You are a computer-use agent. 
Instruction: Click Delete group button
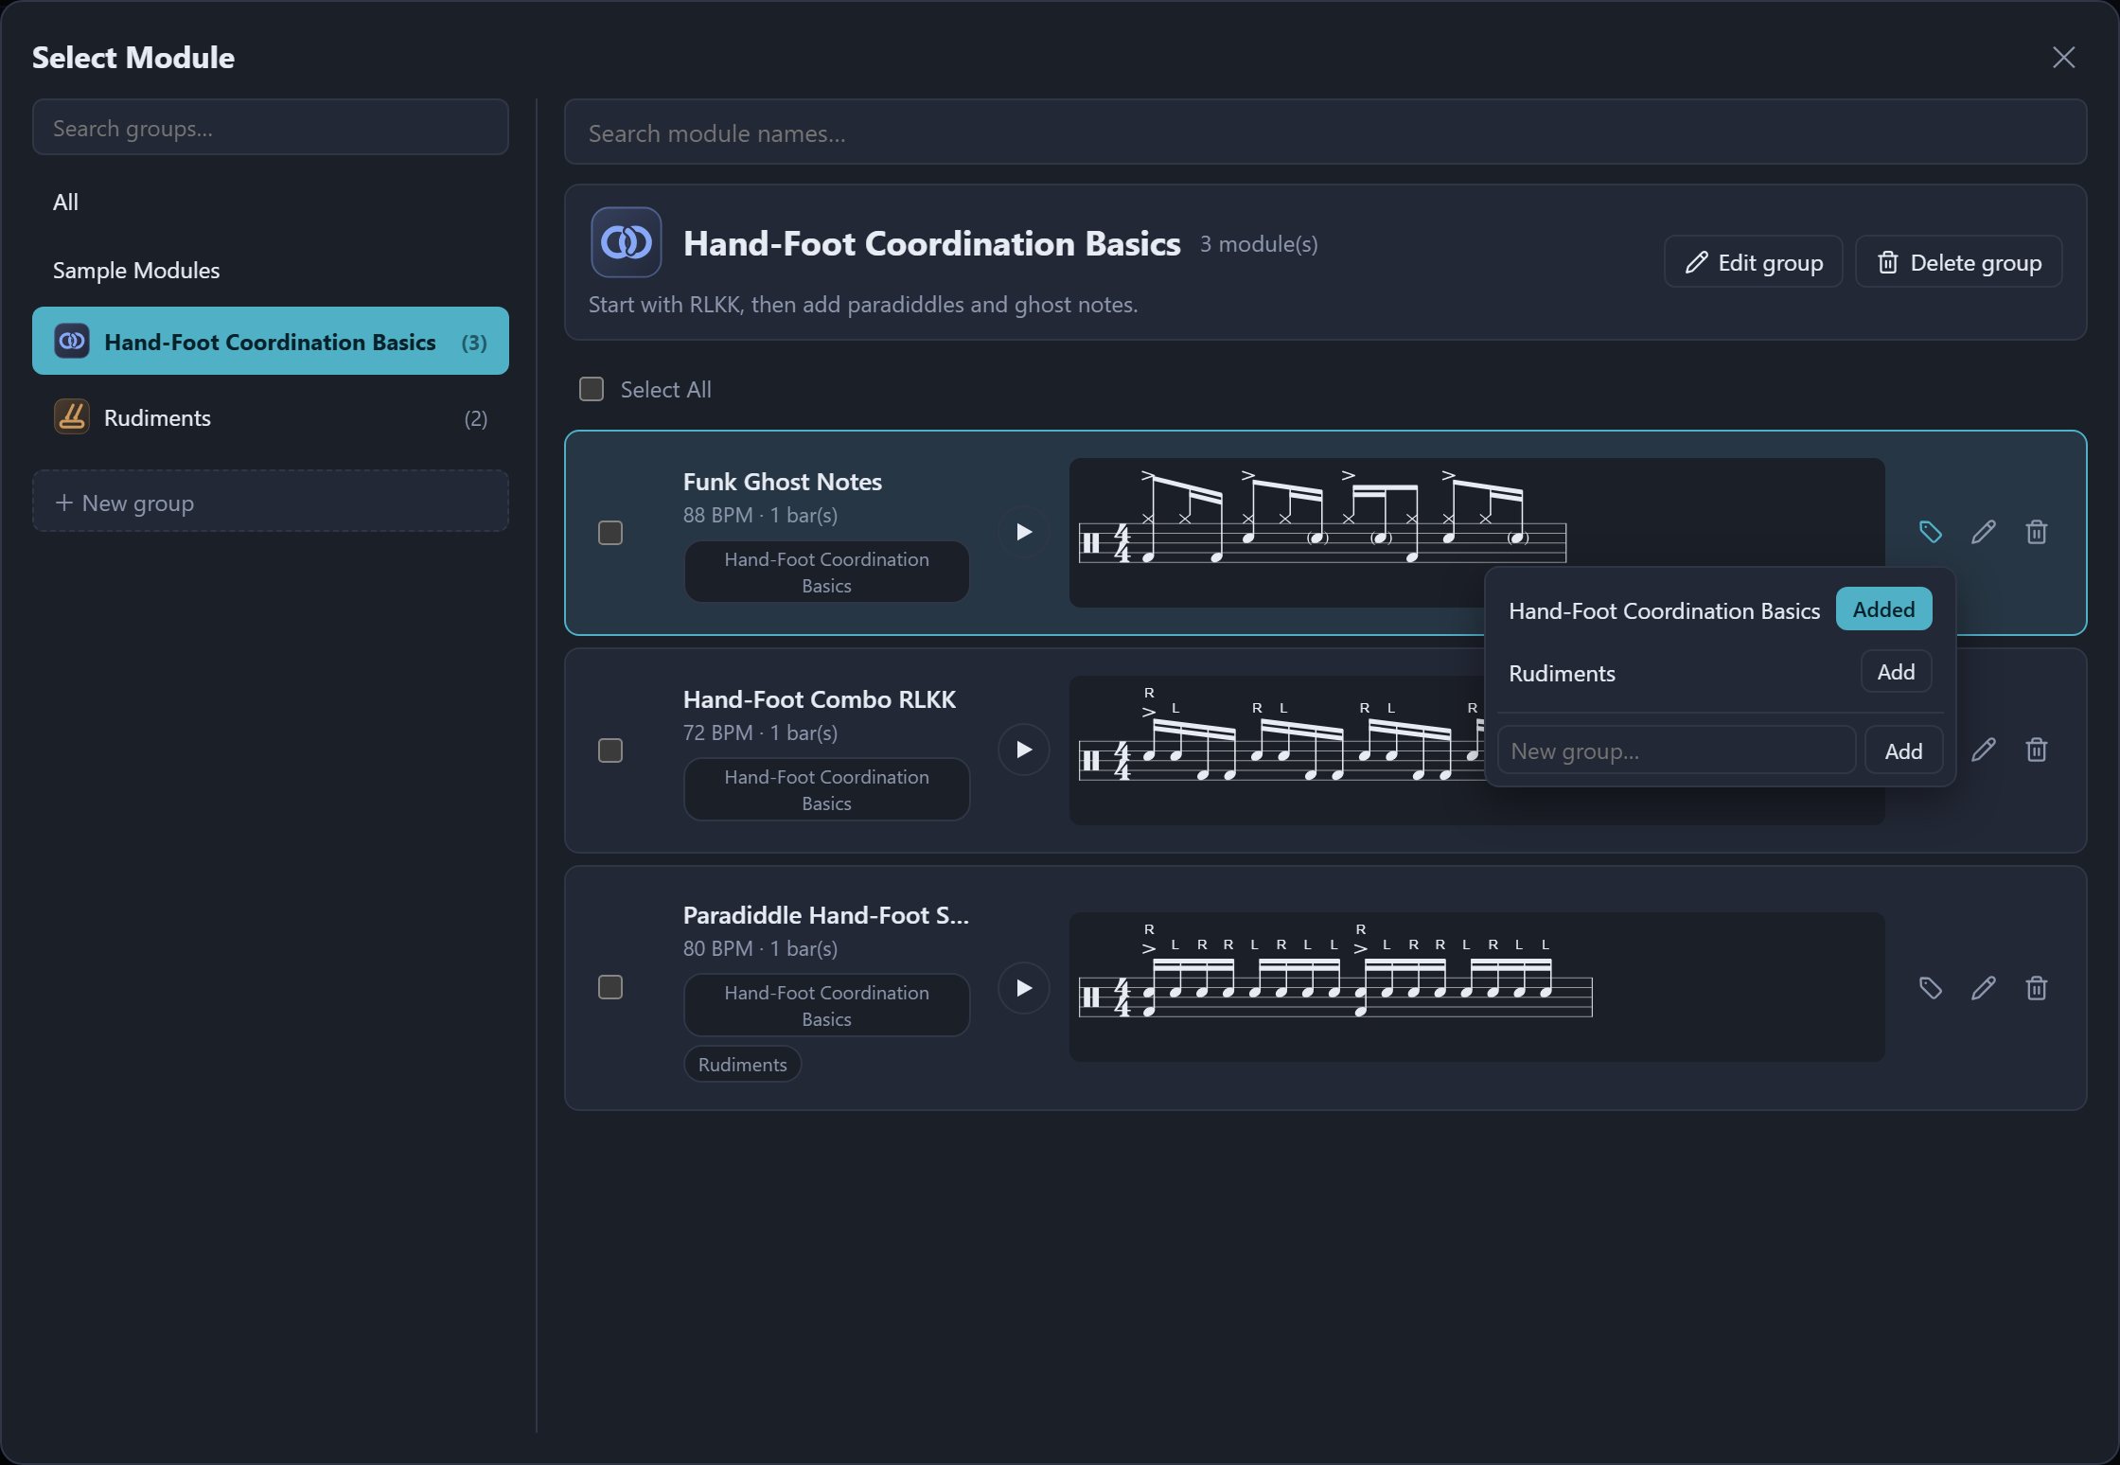tap(1958, 262)
